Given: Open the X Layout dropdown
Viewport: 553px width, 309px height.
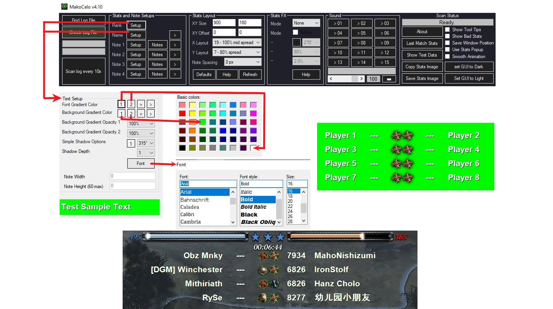Looking at the screenshot, I should click(237, 43).
